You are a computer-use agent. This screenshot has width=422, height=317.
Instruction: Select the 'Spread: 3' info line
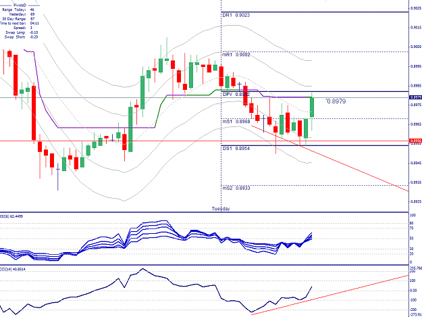(x=22, y=28)
